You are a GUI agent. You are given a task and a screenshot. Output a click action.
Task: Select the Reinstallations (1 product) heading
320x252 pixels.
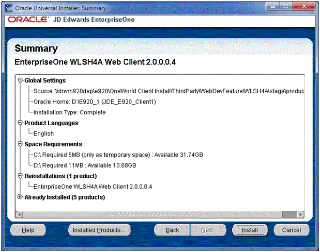tap(60, 176)
